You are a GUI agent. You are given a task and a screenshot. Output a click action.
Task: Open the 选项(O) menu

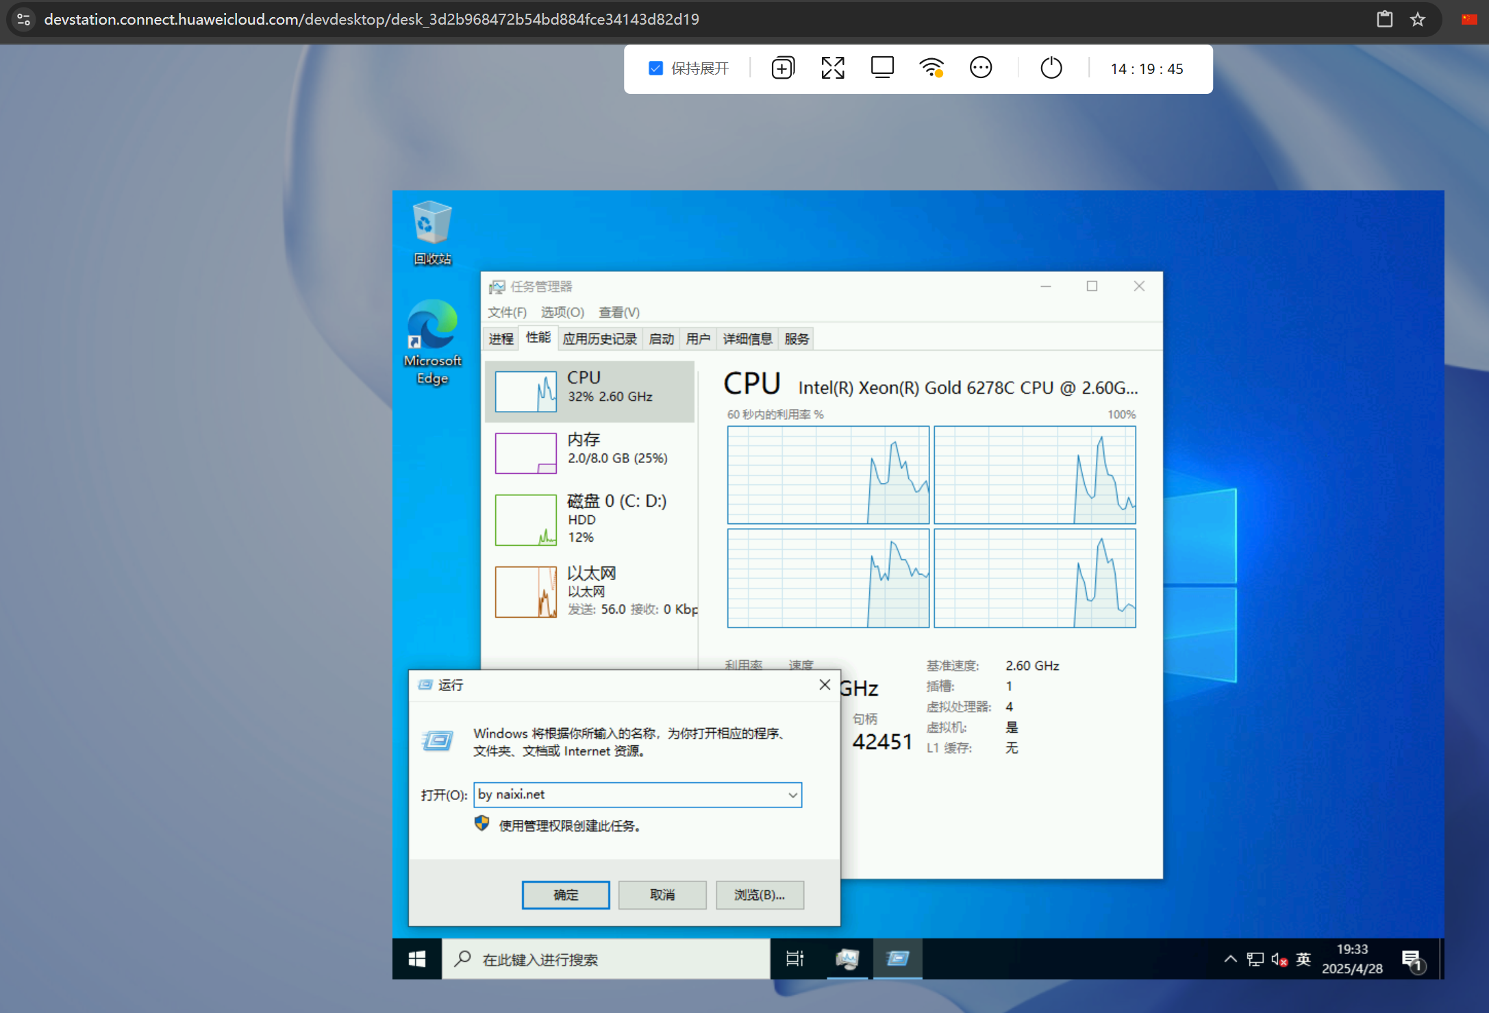click(562, 312)
